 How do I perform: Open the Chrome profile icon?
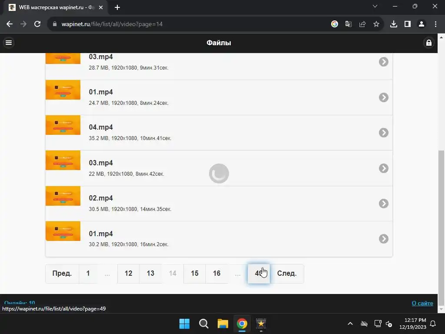422,24
